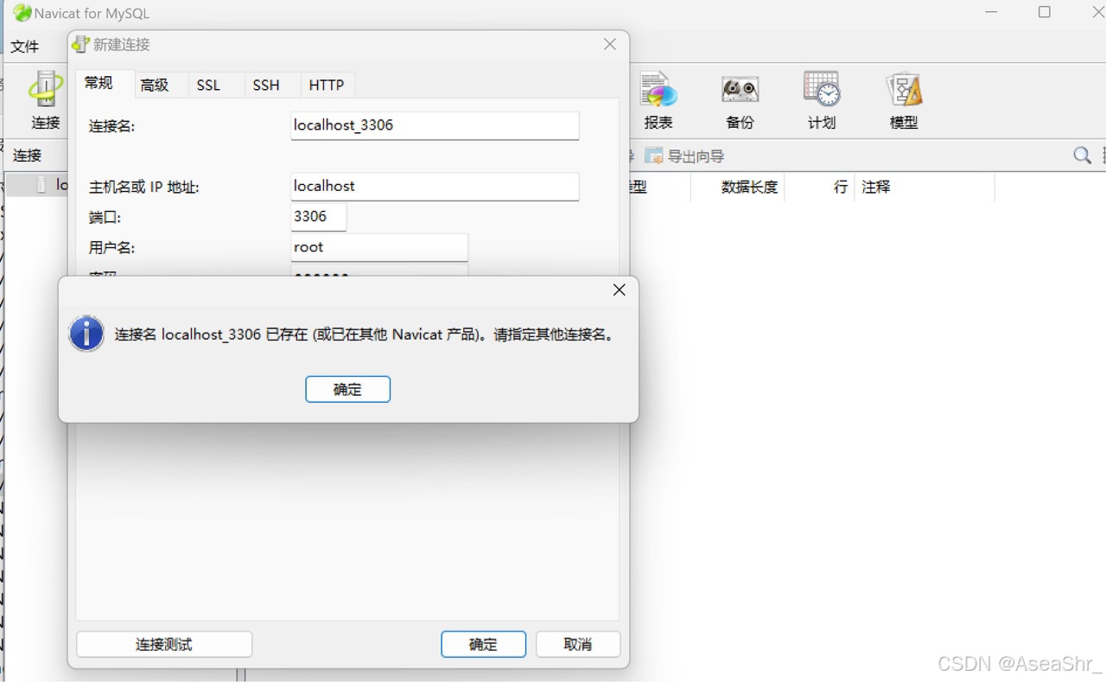Click the 连接 panel label on the left

coord(28,156)
